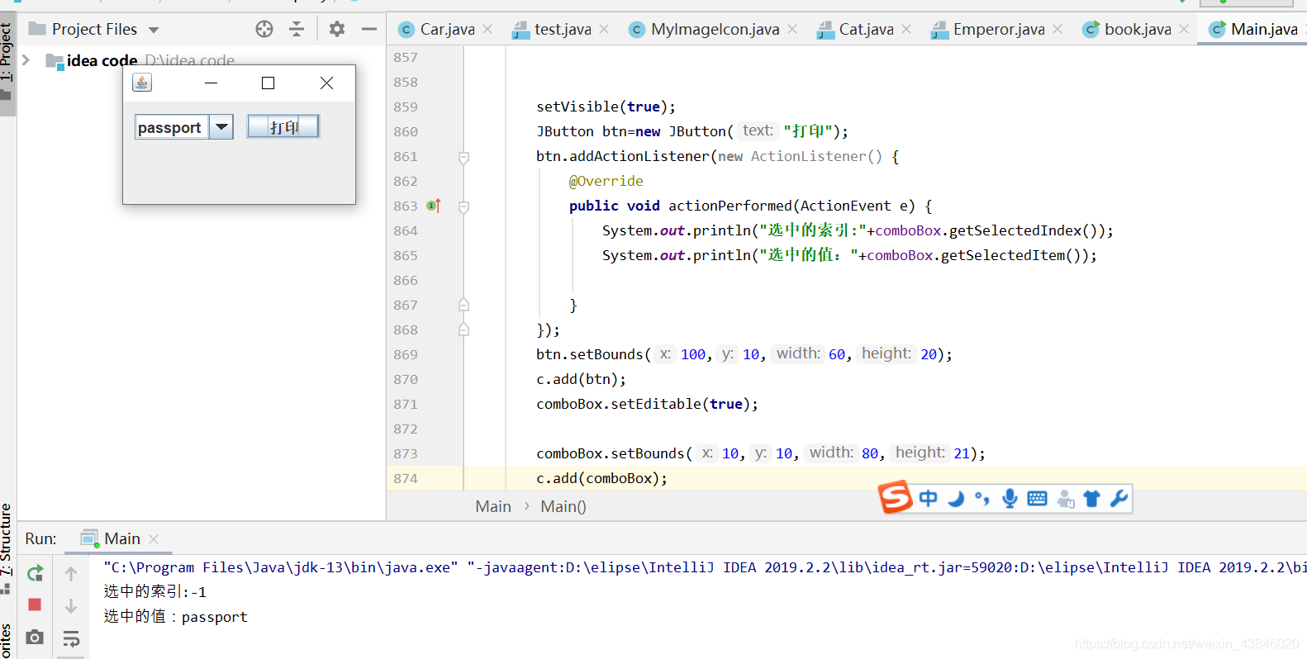Toggle half/full width moon icon
Screen dimensions: 1307x659
click(956, 498)
